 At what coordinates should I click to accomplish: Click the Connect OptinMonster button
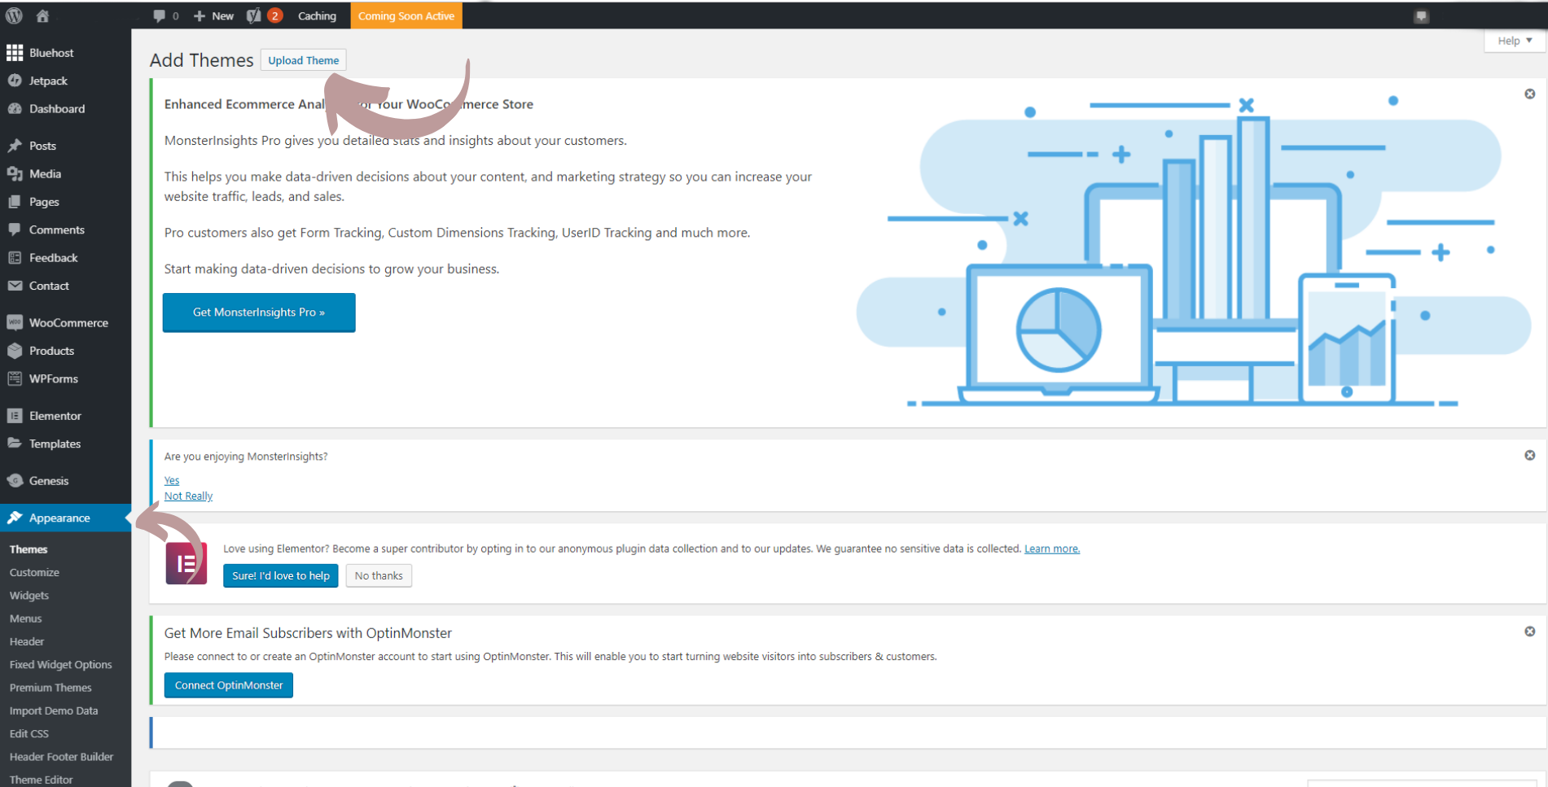click(229, 685)
